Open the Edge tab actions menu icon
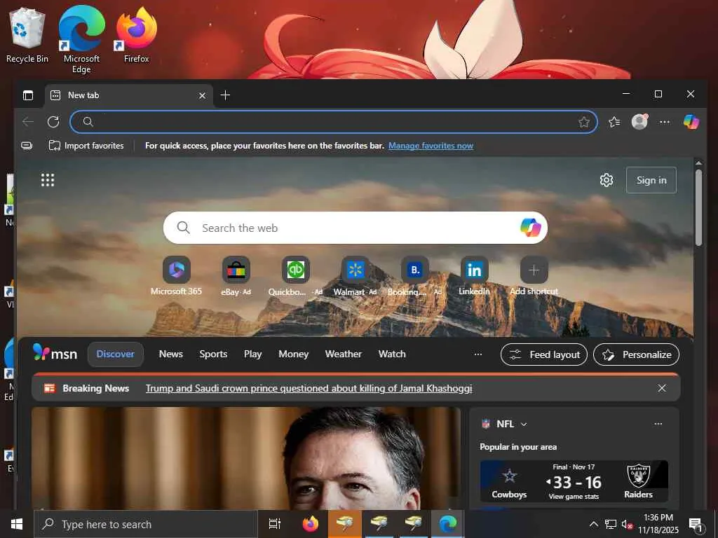Screen dimensions: 718x538 click(28, 95)
